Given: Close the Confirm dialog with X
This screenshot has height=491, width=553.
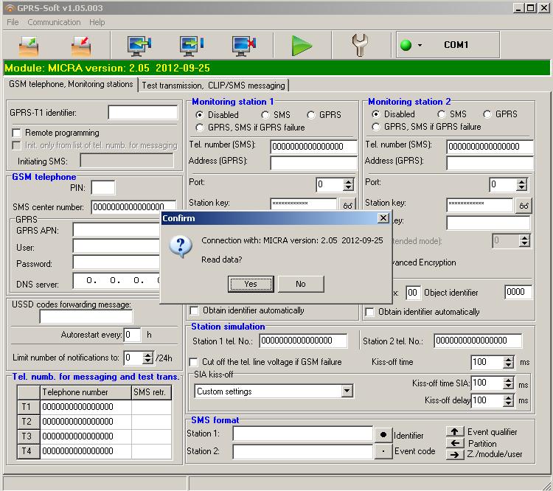Looking at the screenshot, I should 383,218.
